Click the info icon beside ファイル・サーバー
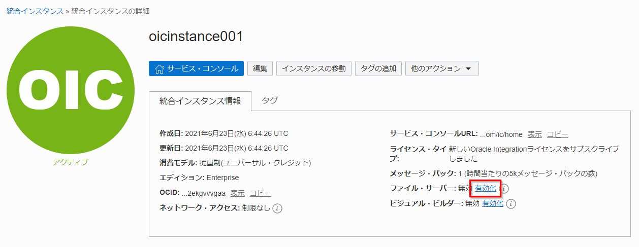The width and height of the screenshot is (639, 247). 505,189
